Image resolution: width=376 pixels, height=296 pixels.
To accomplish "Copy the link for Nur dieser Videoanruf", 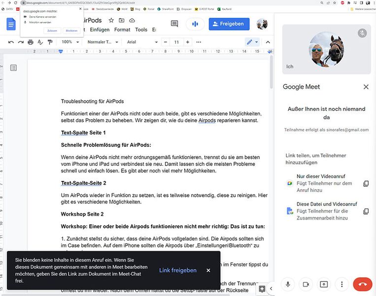I will pos(366,184).
